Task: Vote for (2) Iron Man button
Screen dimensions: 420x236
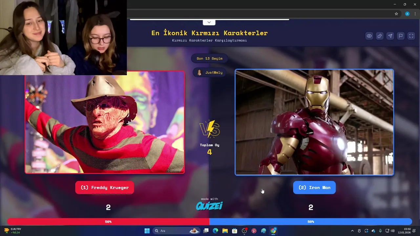Action: pos(314,187)
